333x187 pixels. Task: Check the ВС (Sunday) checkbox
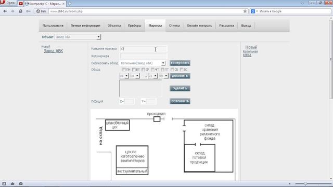182,69
